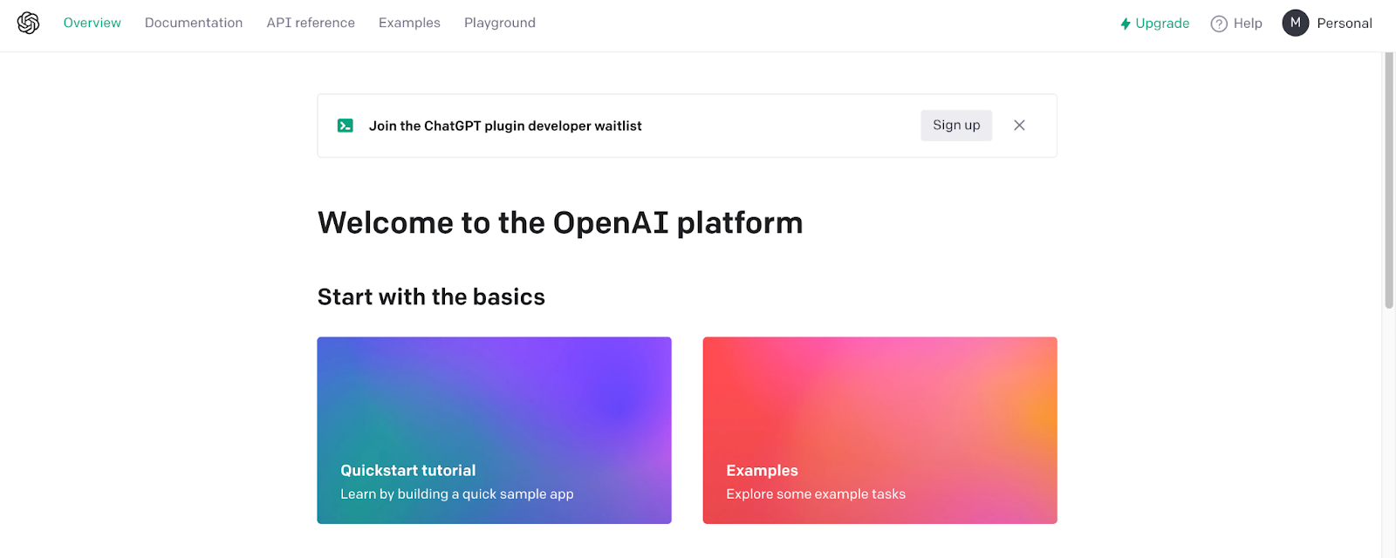Screen dimensions: 1396x558
Task: Click the Welcome to the OpenAI platform heading
Action: [560, 223]
